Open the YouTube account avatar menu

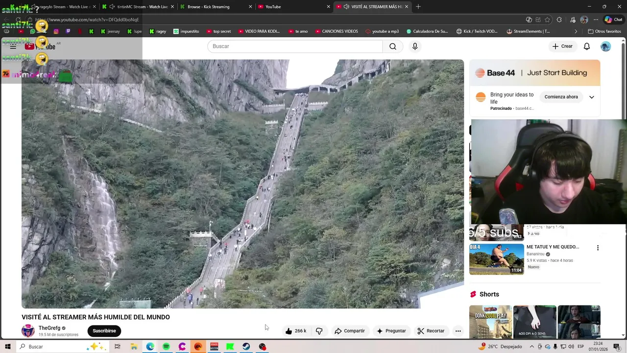click(606, 46)
